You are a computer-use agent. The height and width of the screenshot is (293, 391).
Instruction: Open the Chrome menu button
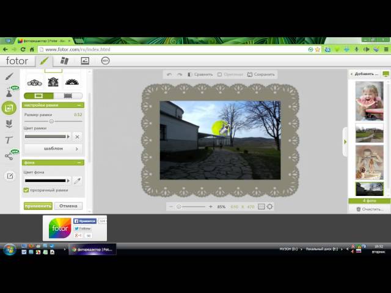pos(386,49)
